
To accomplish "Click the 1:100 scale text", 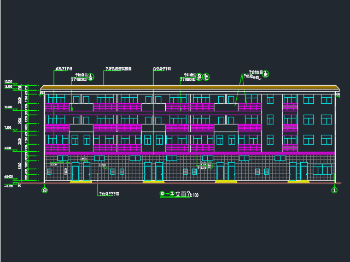I will (194, 195).
